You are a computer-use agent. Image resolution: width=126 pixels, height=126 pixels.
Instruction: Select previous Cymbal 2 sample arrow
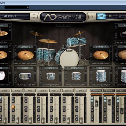(x=16, y=50)
